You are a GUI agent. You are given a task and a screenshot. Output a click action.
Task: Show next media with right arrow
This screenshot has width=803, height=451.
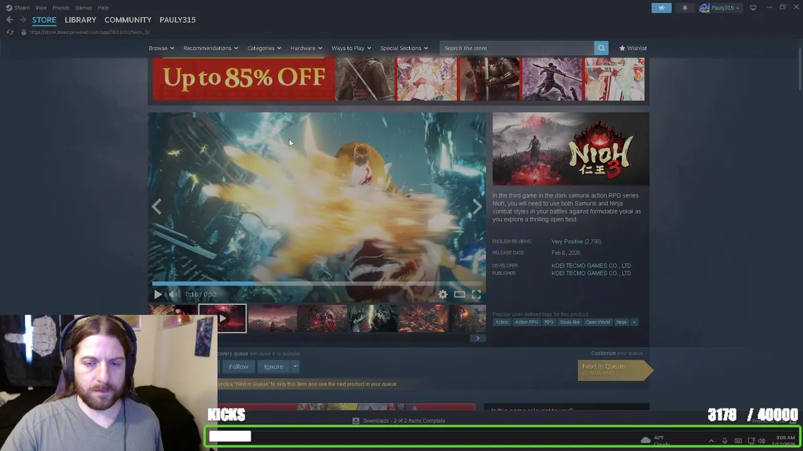coord(477,206)
